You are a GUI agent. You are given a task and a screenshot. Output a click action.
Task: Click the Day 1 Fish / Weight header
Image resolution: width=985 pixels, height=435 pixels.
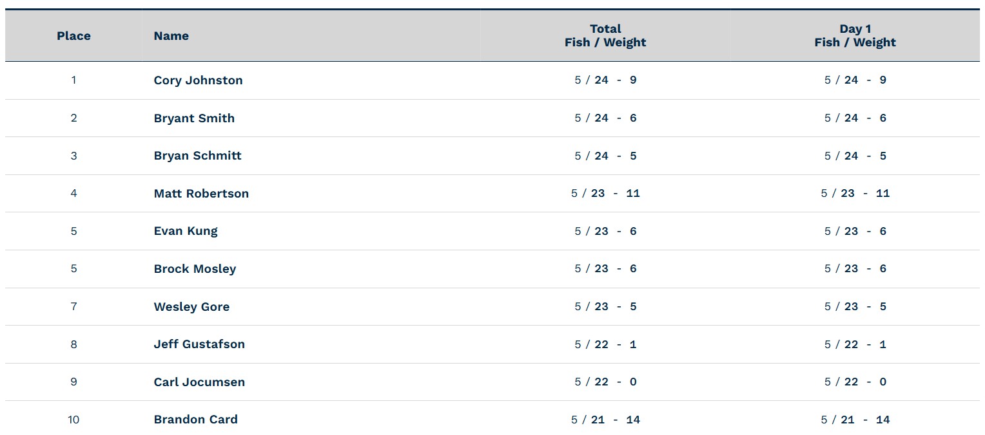(855, 36)
